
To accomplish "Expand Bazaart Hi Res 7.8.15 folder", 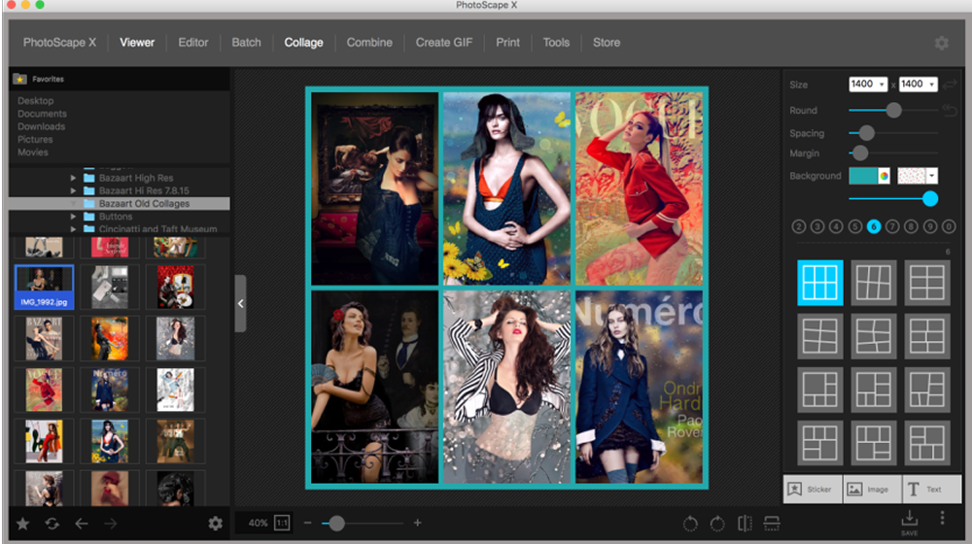I will click(73, 190).
